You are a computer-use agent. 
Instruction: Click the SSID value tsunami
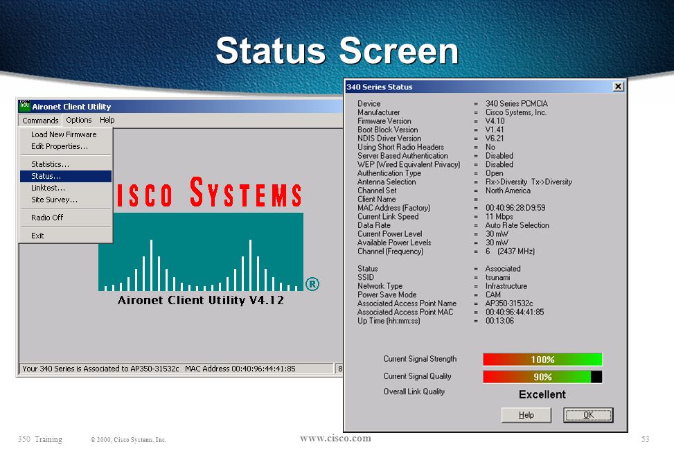[x=498, y=277]
